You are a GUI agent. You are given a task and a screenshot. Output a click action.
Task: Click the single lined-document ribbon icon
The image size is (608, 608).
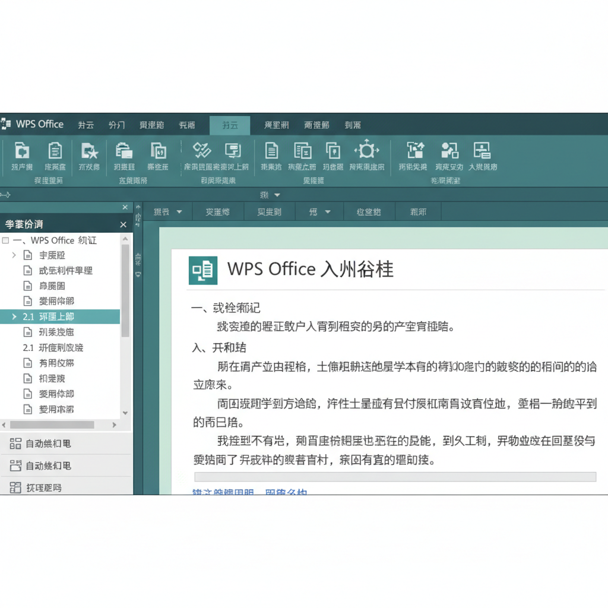271,150
